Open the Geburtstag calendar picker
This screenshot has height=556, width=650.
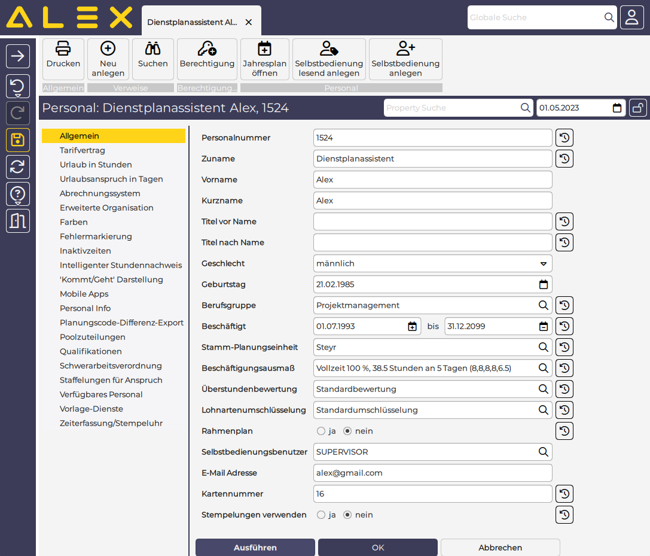[x=543, y=284]
